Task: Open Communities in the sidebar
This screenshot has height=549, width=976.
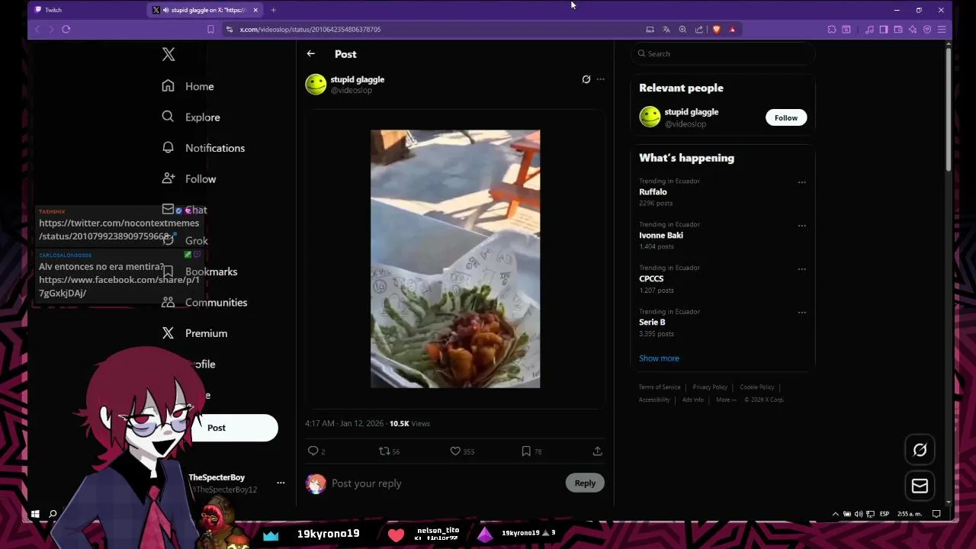Action: tap(216, 303)
